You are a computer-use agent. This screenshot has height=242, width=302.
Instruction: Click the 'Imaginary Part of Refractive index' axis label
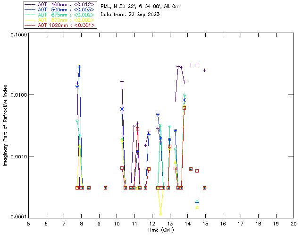click(5, 125)
